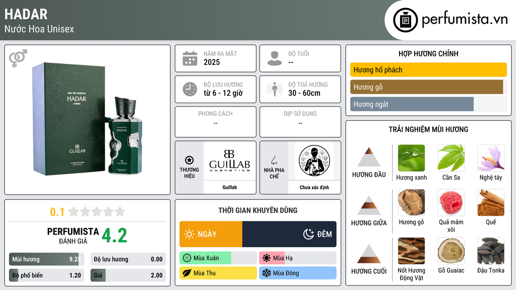Select the Mùa Đông season bar
The height and width of the screenshot is (290, 516).
(x=297, y=273)
